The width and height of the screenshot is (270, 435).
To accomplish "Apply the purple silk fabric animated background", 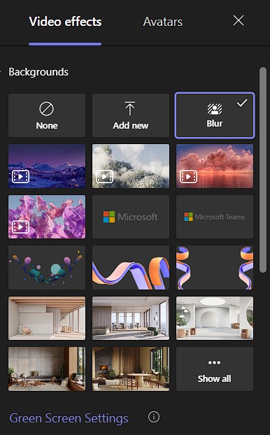I will tap(47, 217).
